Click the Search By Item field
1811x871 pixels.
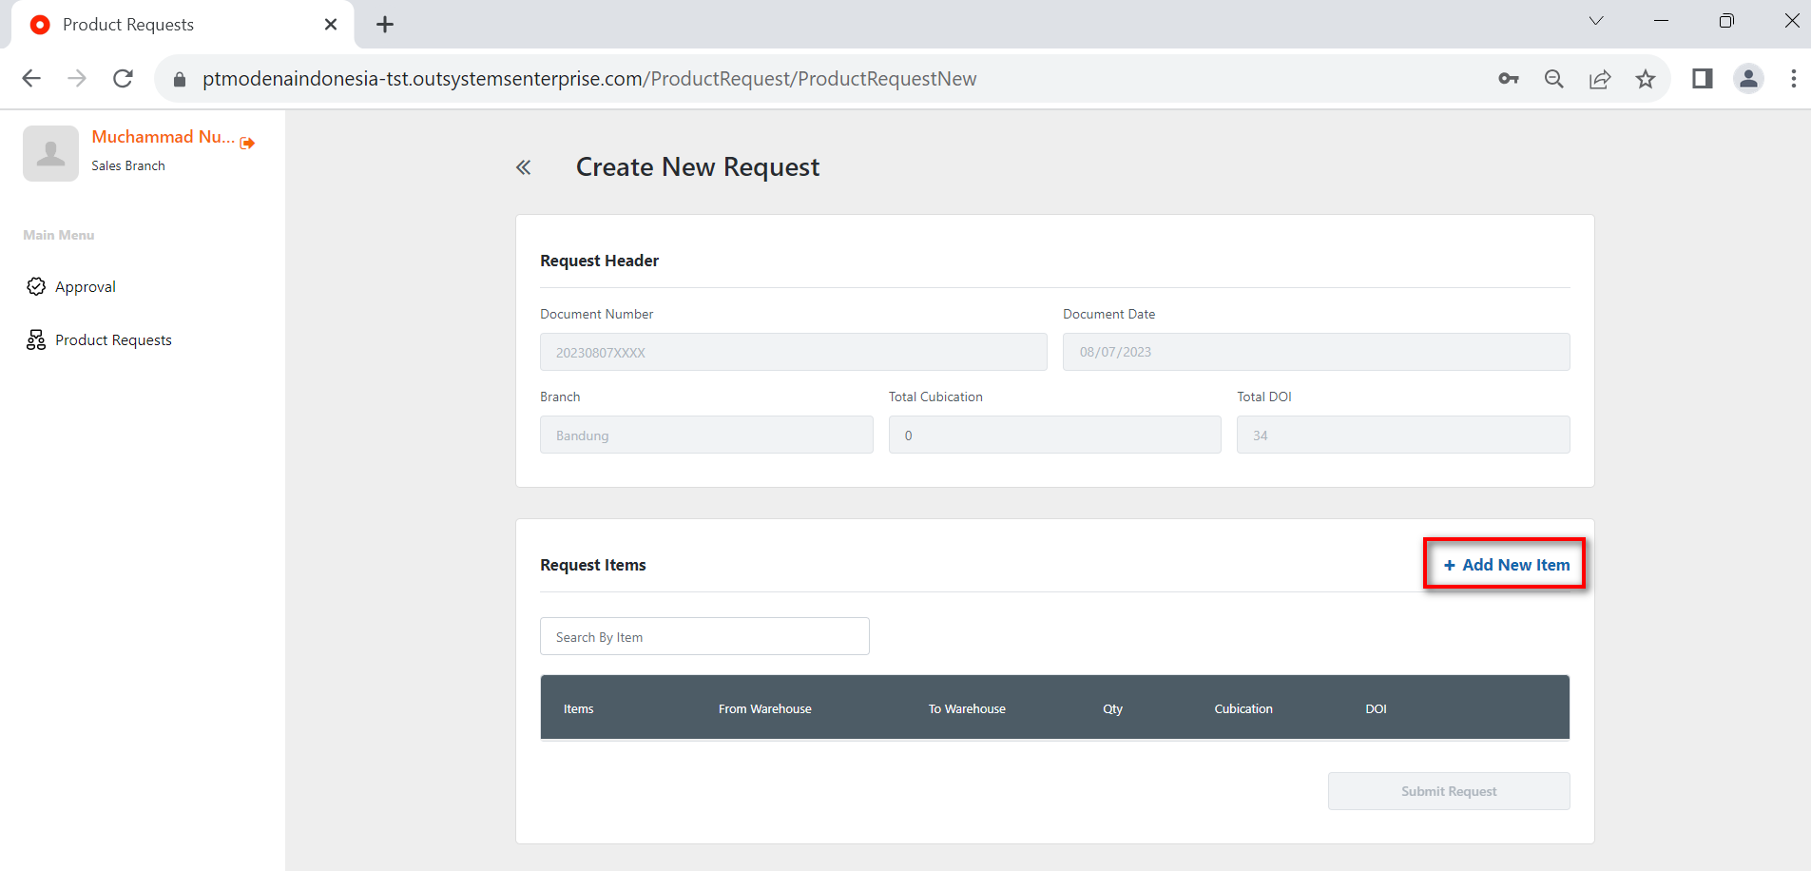tap(704, 637)
